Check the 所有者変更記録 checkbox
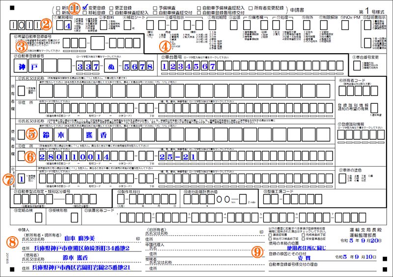This screenshot has height=277, width=393. point(252,8)
